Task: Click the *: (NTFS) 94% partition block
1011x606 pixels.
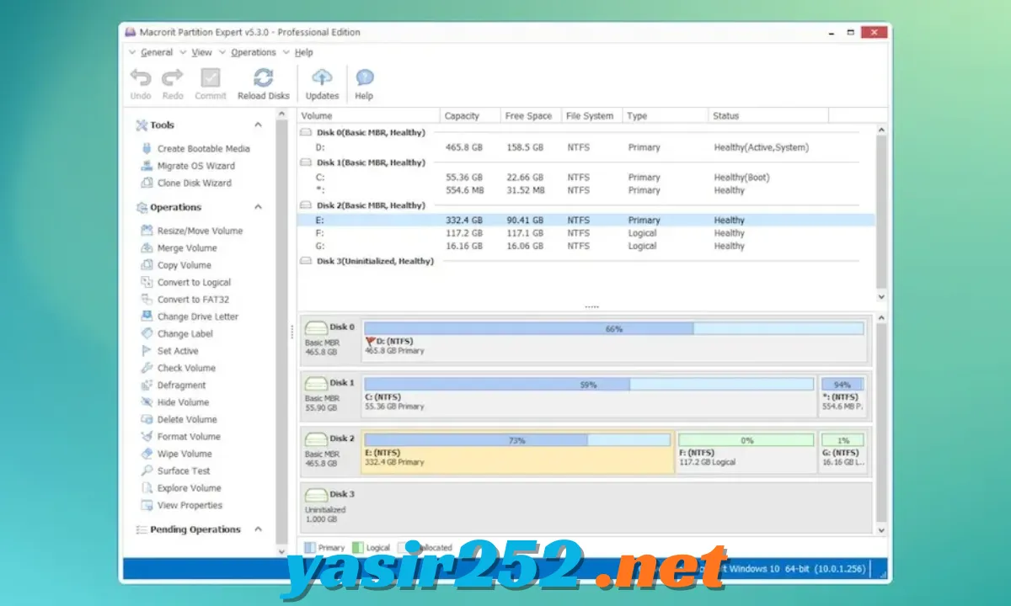Action: point(842,396)
